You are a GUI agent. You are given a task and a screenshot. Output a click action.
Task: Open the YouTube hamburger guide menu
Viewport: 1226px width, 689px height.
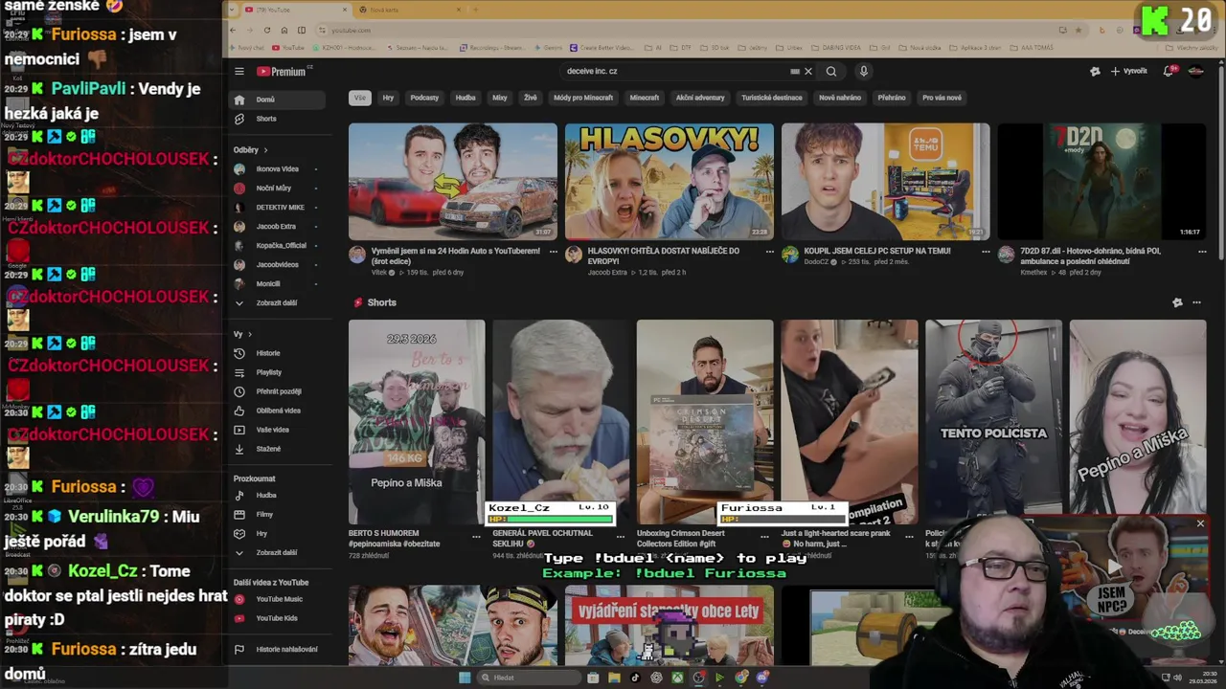pyautogui.click(x=239, y=71)
